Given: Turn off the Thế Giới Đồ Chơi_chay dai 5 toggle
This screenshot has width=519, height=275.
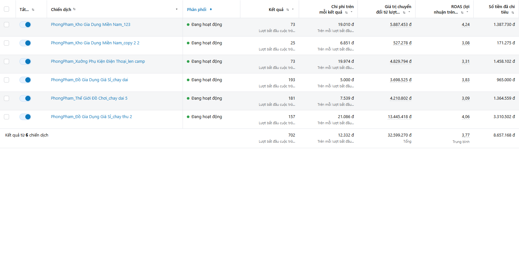Looking at the screenshot, I should [x=25, y=98].
